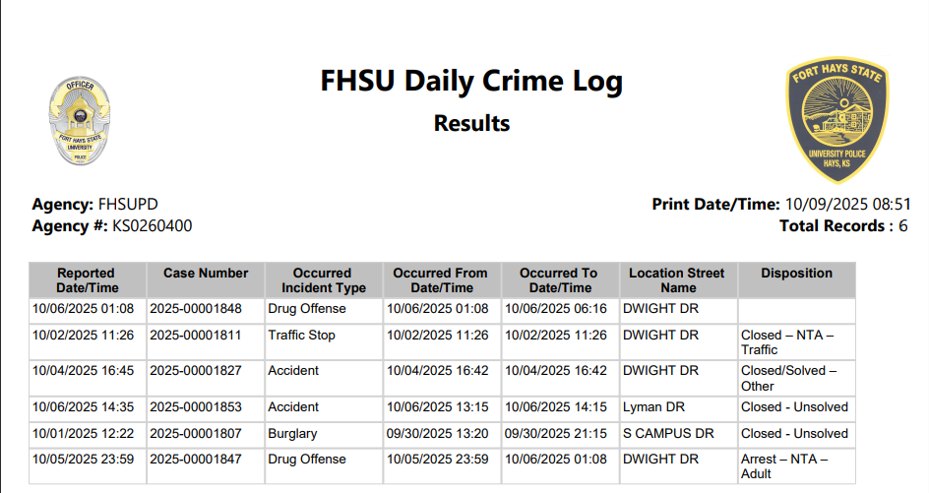
Task: Click the Agency # KS0260400 text
Action: tap(112, 226)
